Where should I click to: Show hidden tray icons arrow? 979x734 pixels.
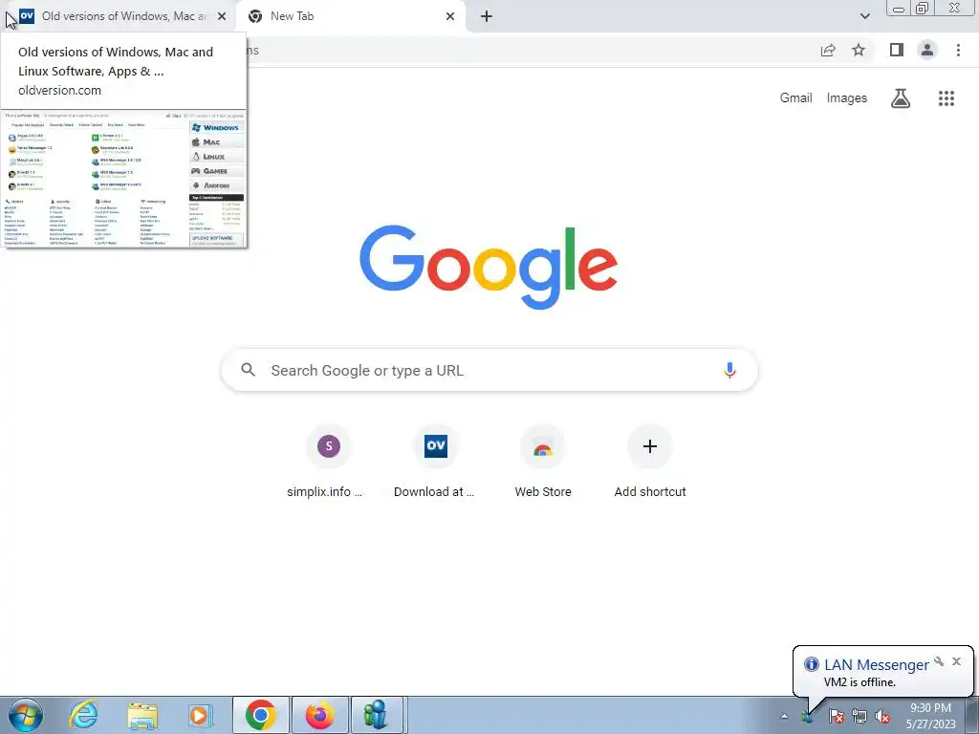coord(784,716)
